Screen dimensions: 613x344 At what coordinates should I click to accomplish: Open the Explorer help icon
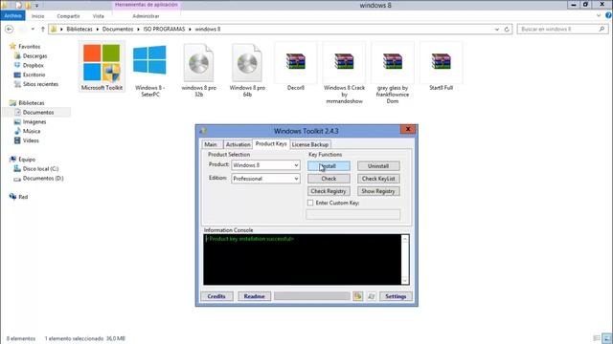[608, 15]
